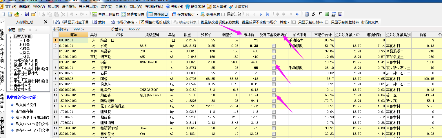The width and height of the screenshot is (442, 138).
Task: Click the fx formula icon
Action: 314,14
